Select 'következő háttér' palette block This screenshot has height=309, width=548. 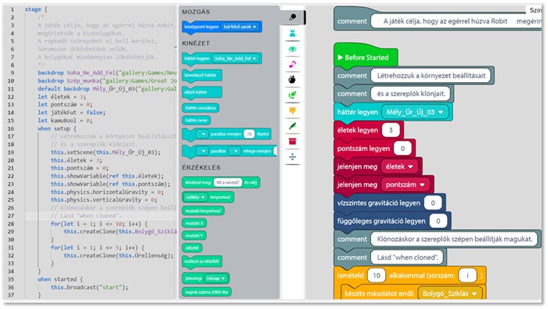[201, 75]
